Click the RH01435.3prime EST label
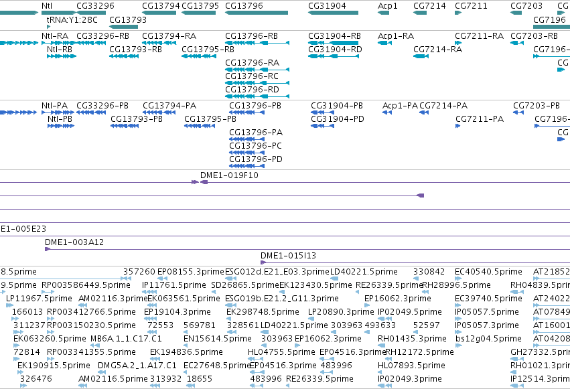The width and height of the screenshot is (570, 389). pos(412,339)
